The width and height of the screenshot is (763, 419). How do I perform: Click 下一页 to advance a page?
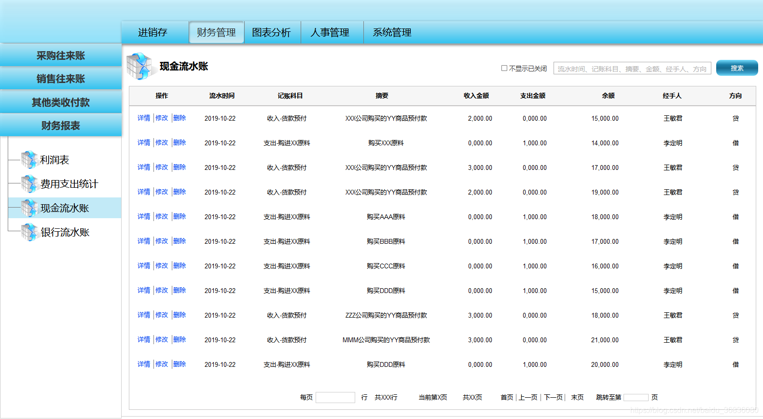[554, 397]
